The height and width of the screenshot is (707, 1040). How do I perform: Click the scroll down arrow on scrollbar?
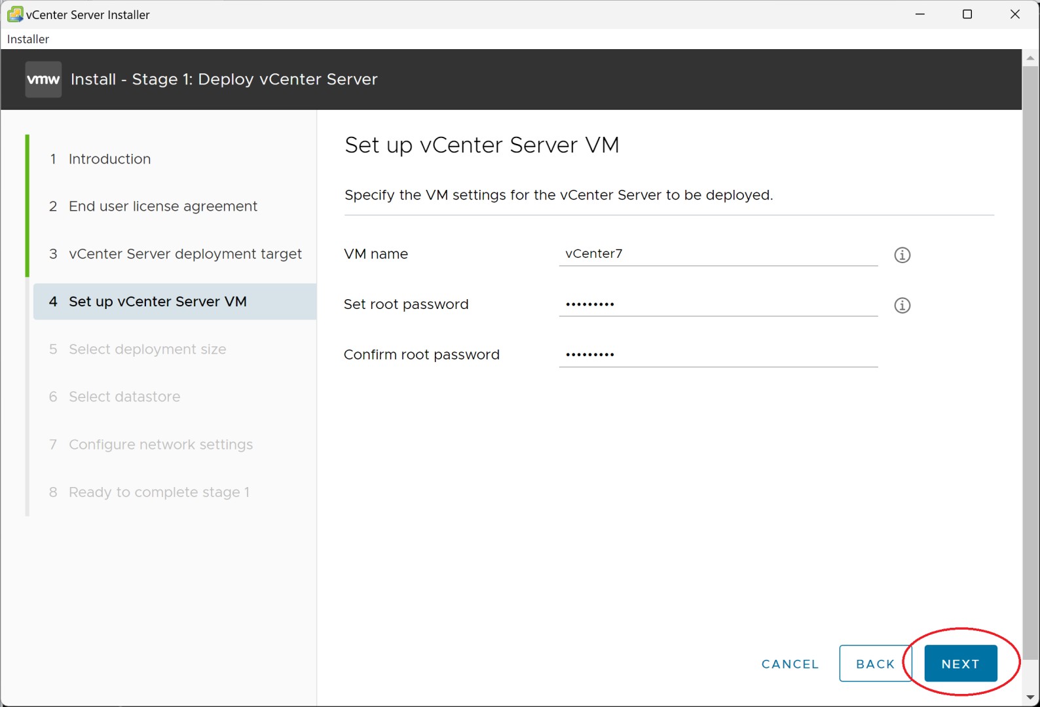coord(1030,698)
